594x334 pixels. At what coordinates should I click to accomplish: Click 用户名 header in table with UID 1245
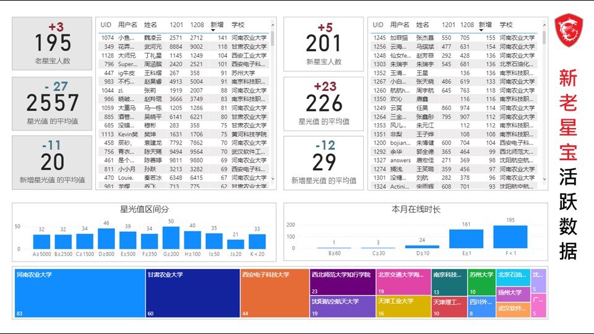tap(400, 25)
